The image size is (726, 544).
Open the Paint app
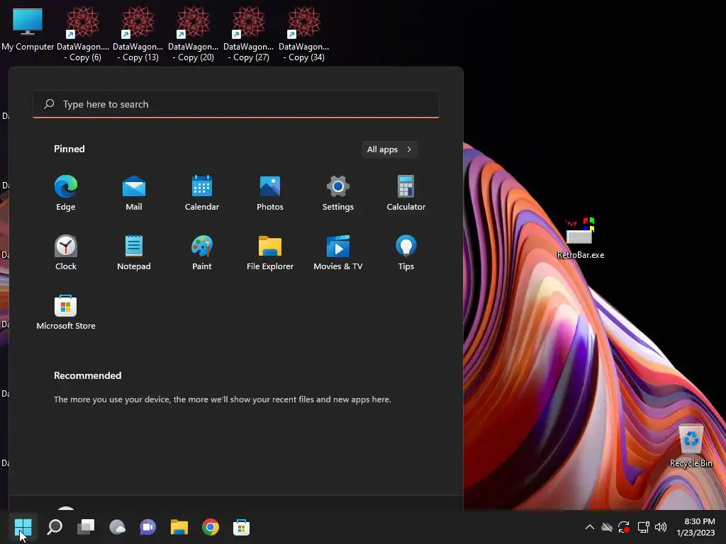tap(202, 253)
